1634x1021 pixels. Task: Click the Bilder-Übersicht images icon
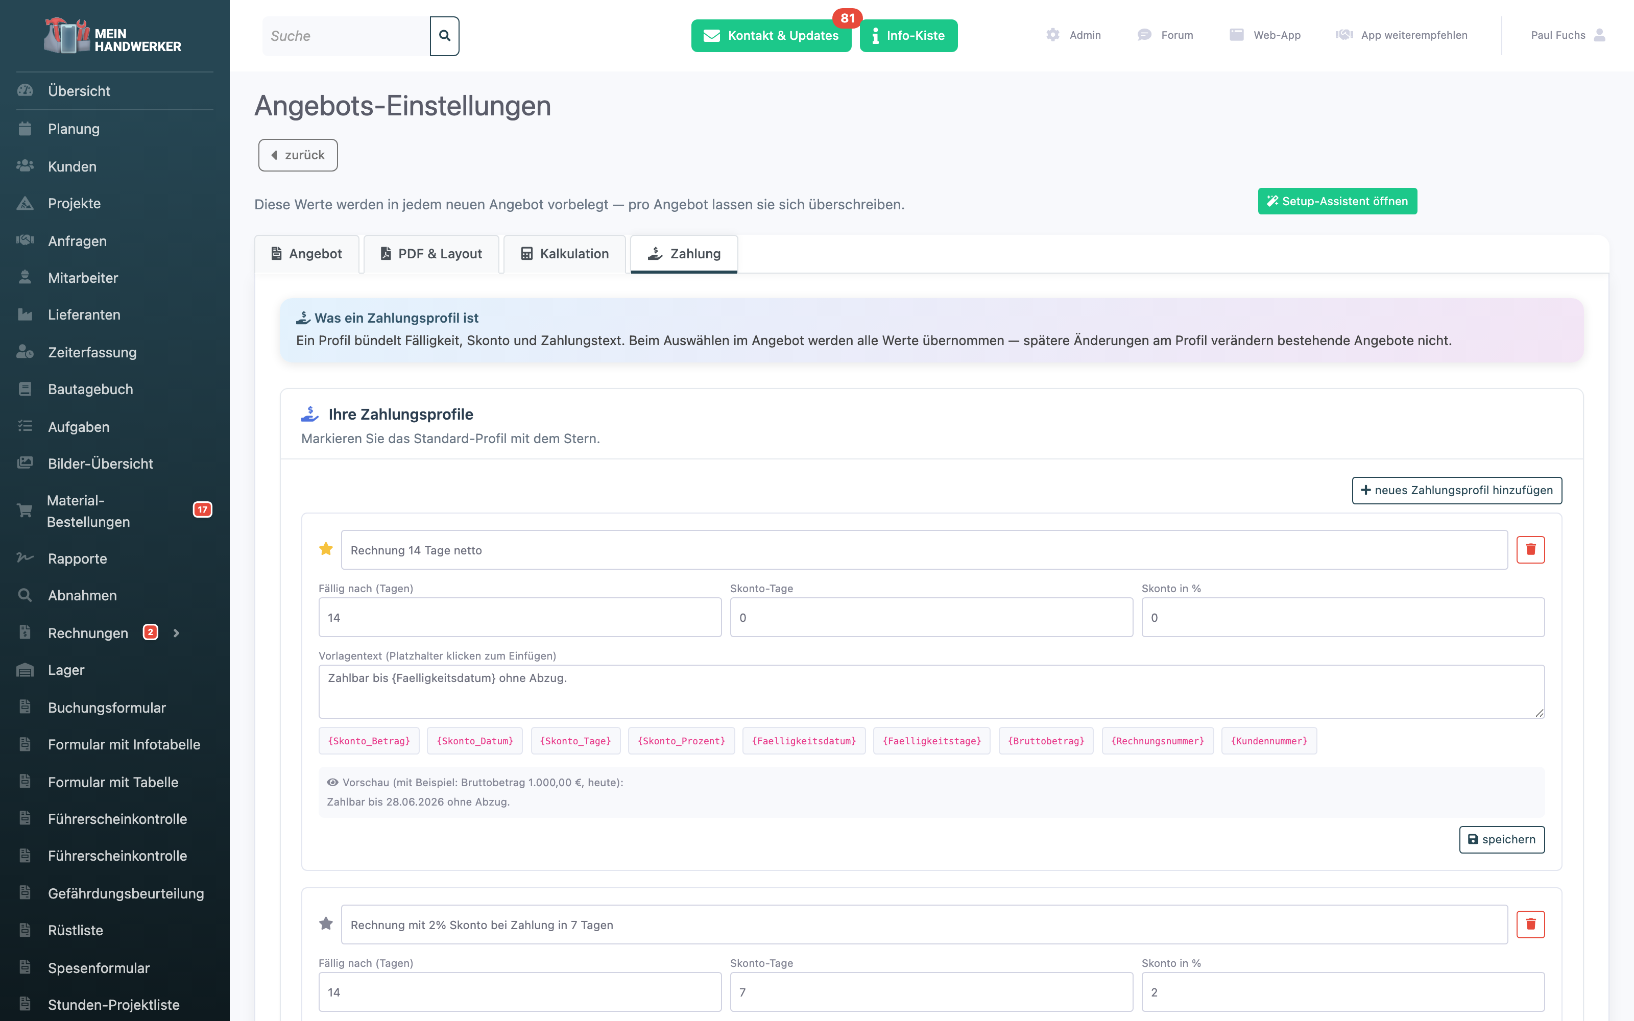[x=25, y=463]
